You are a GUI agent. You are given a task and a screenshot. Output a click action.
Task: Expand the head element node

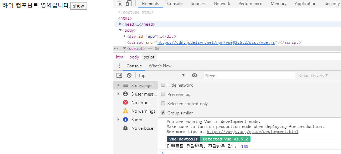point(120,24)
